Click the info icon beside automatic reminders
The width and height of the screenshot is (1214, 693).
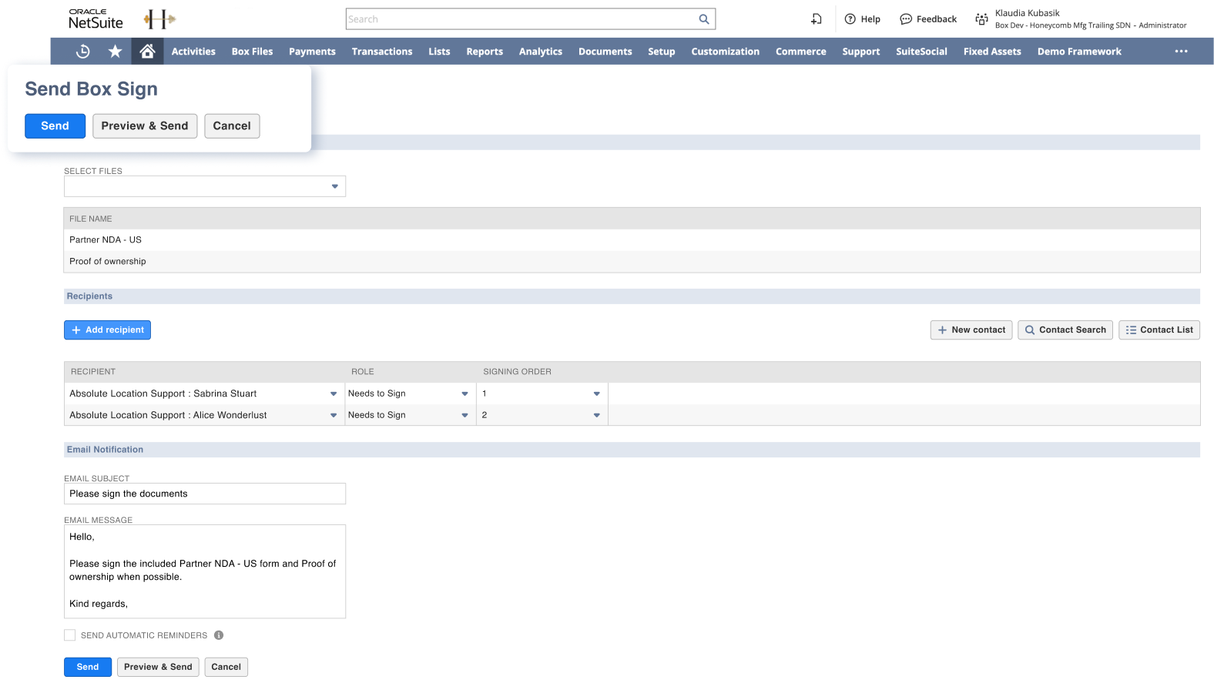[x=219, y=635]
